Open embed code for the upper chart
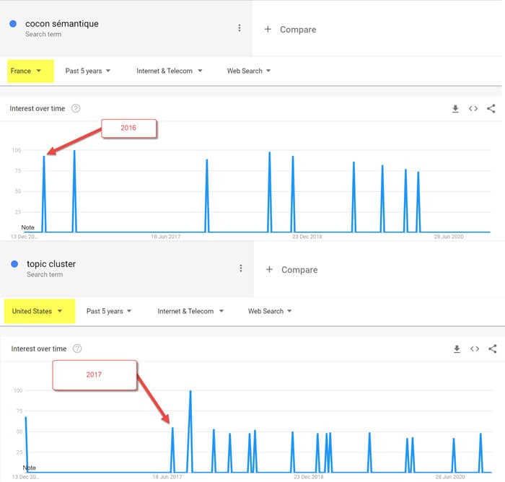 coord(473,109)
